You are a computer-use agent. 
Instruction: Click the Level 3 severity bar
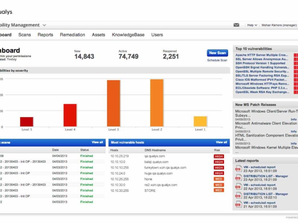coord(114,103)
